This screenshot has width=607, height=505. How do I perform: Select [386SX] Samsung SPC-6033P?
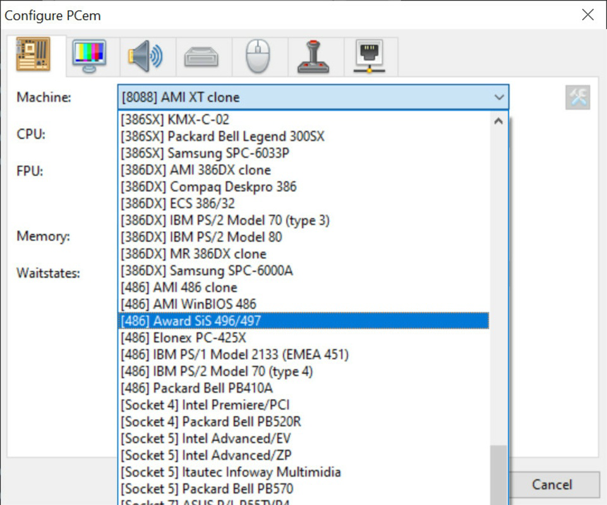click(303, 153)
